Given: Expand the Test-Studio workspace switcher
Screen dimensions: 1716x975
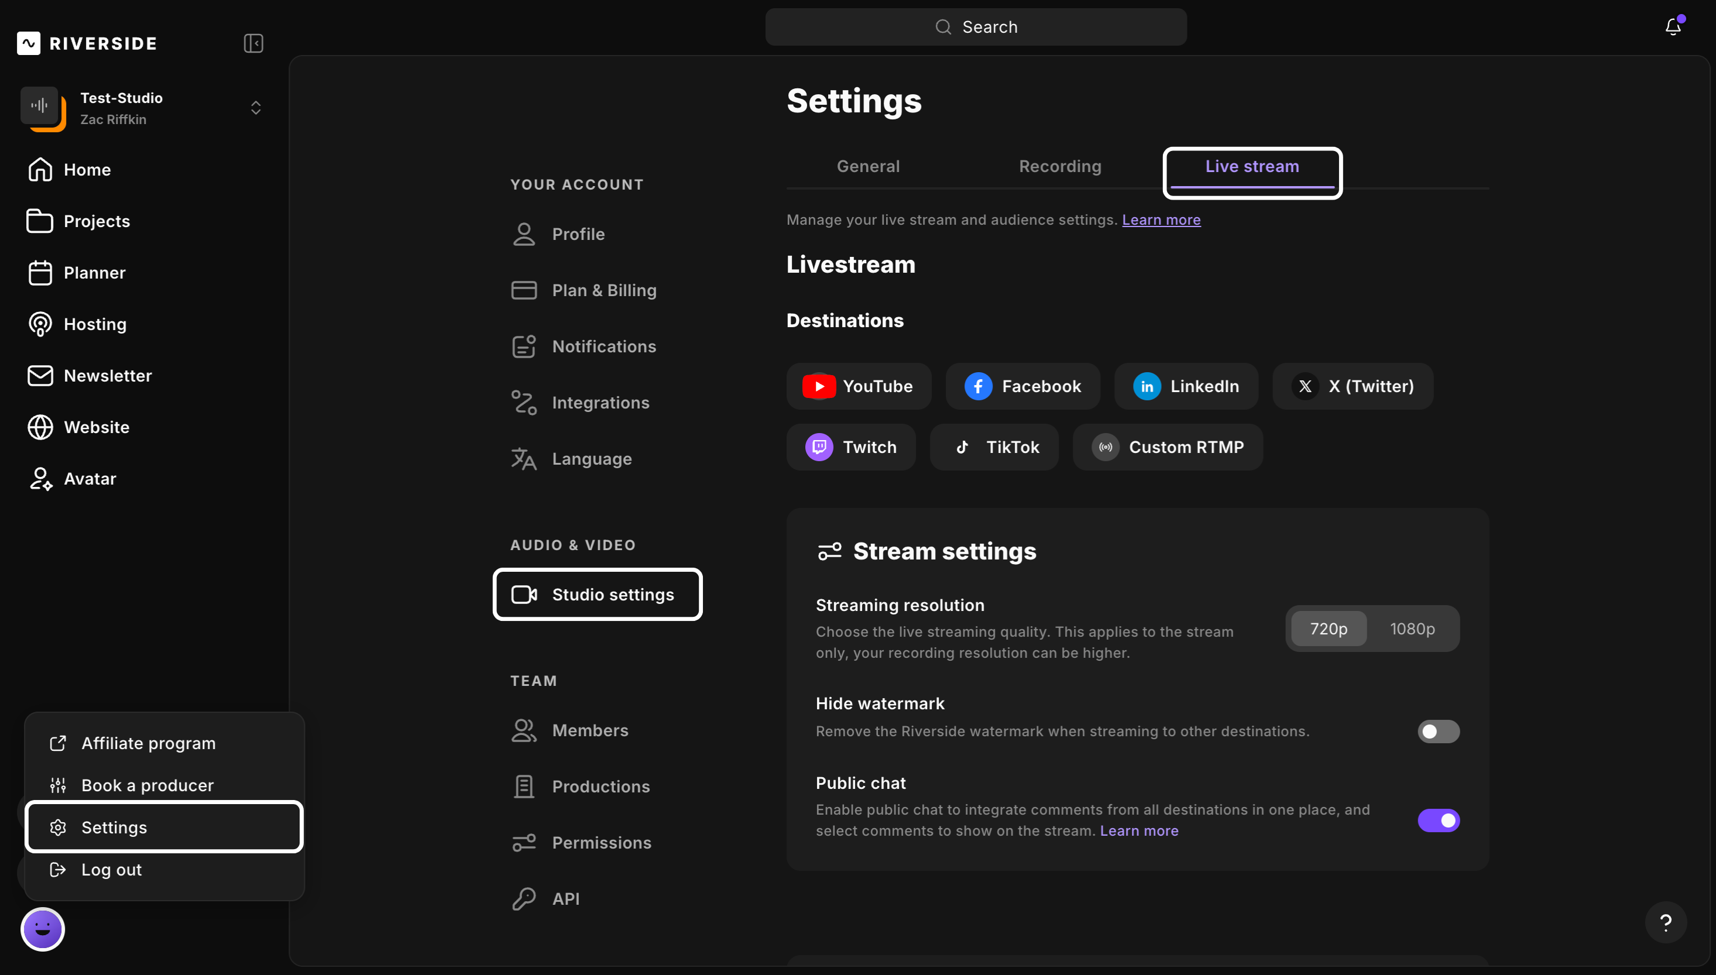Looking at the screenshot, I should [x=256, y=108].
